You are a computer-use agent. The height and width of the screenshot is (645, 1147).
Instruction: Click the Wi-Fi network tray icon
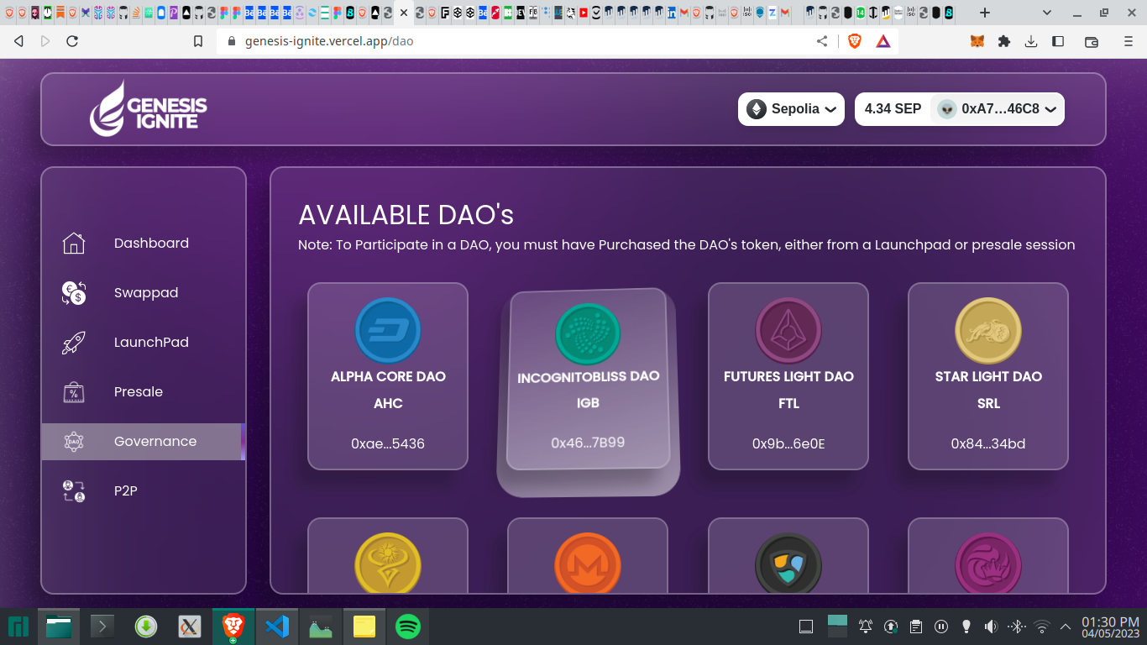pos(1042,627)
